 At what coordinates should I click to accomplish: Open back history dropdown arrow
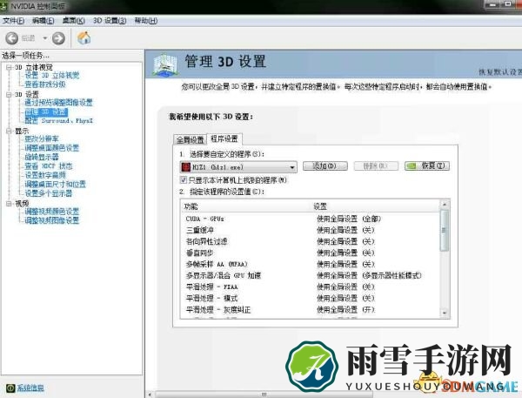tap(44, 38)
